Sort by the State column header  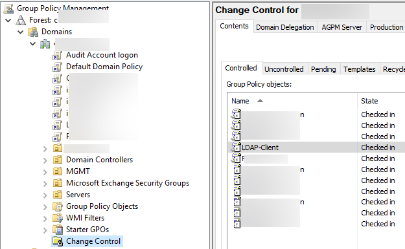coord(381,101)
